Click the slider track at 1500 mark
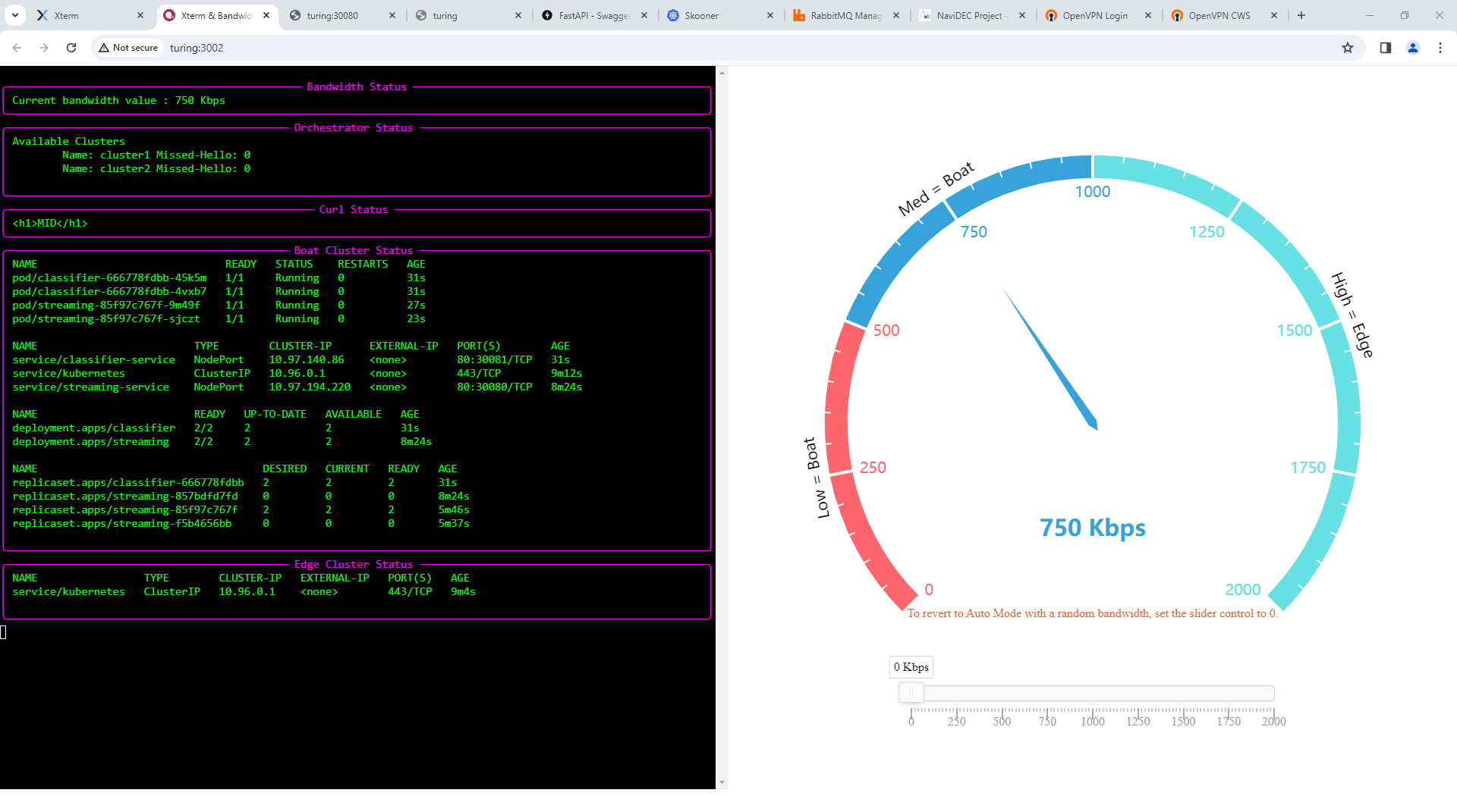The height and width of the screenshot is (796, 1457). click(x=1183, y=693)
